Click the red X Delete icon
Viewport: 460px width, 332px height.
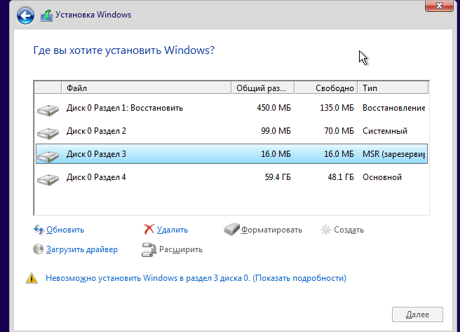pos(149,230)
